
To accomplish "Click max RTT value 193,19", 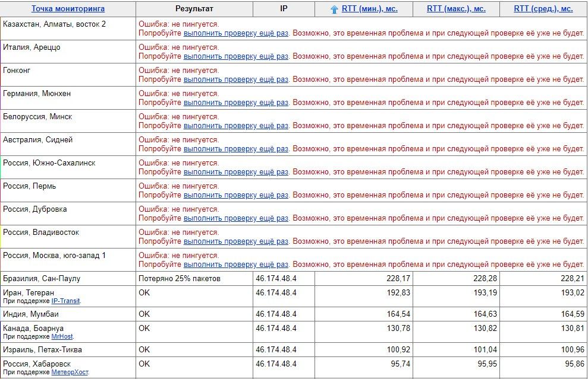I will (485, 293).
